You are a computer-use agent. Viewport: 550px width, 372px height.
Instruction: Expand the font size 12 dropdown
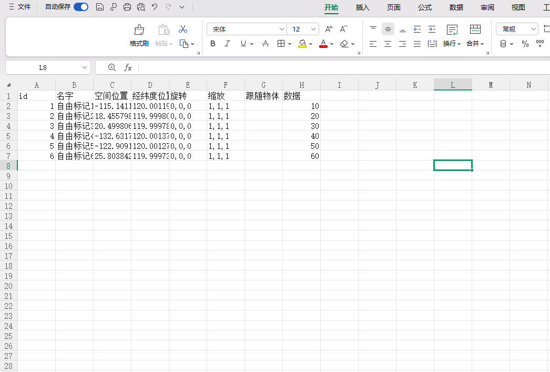314,29
